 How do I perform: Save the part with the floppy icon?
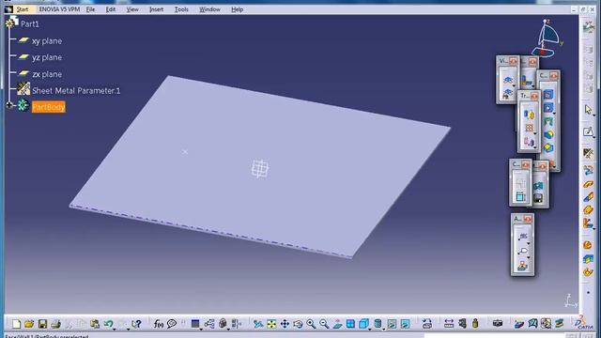[x=42, y=324]
